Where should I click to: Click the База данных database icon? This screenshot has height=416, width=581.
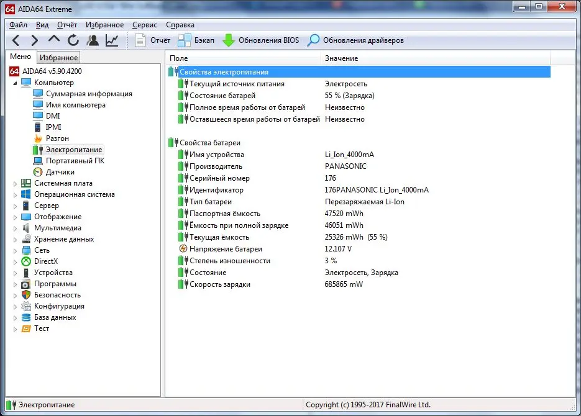pyautogui.click(x=26, y=317)
